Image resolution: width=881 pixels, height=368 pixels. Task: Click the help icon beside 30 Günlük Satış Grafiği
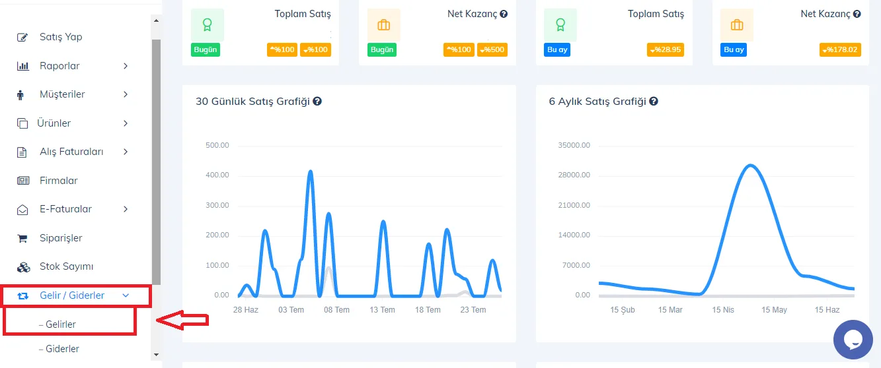317,102
